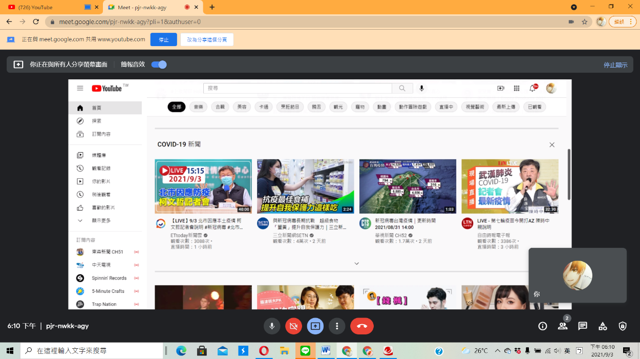This screenshot has width=640, height=359.
Task: Click the Chrome address bar URL
Action: (130, 22)
